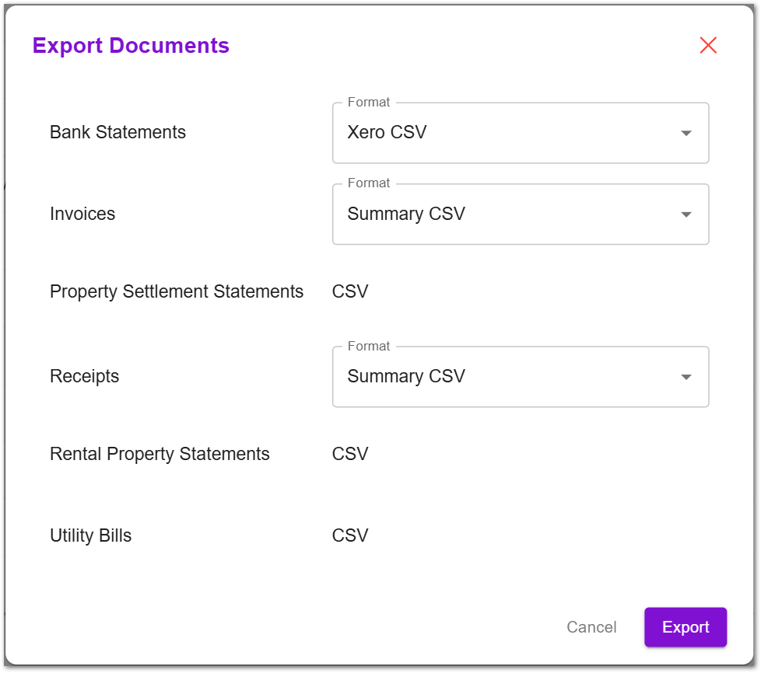
Task: Click Summary CSV text in Receipts row
Action: point(405,377)
